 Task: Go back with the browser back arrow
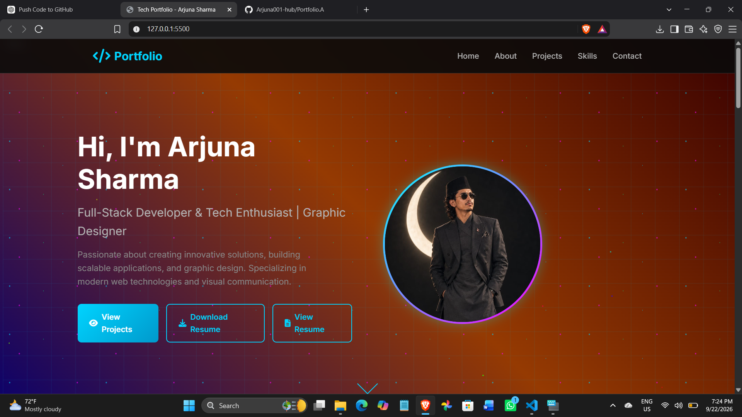coord(10,29)
